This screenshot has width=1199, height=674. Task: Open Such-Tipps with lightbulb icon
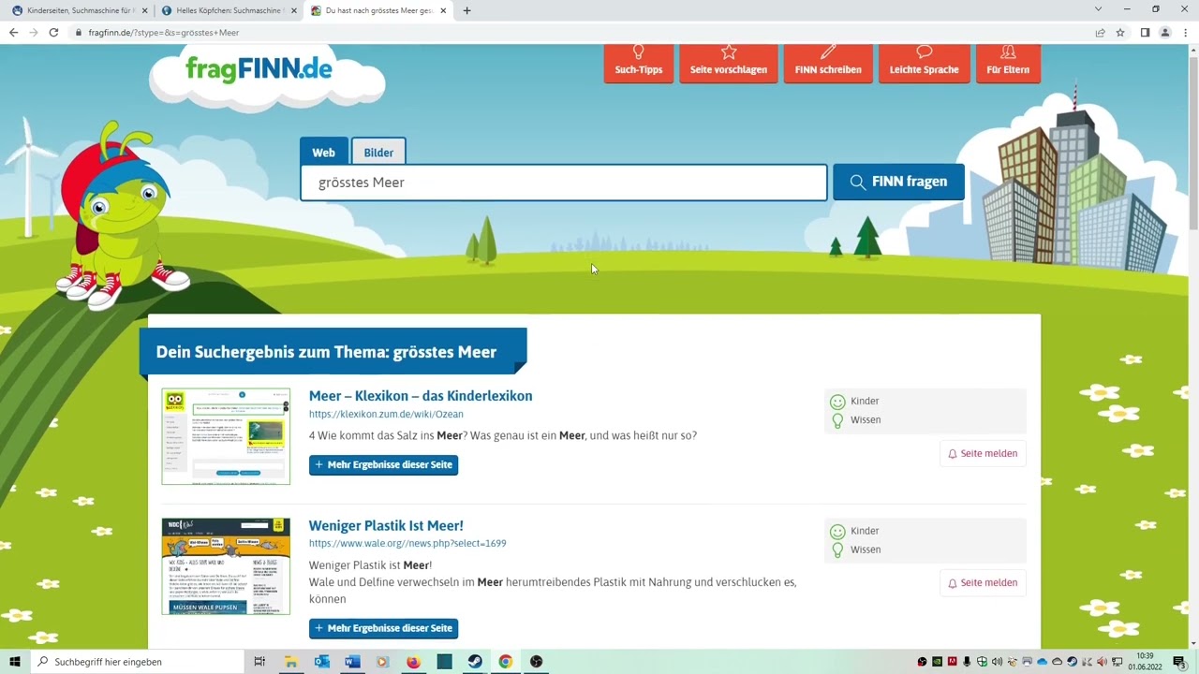639,63
